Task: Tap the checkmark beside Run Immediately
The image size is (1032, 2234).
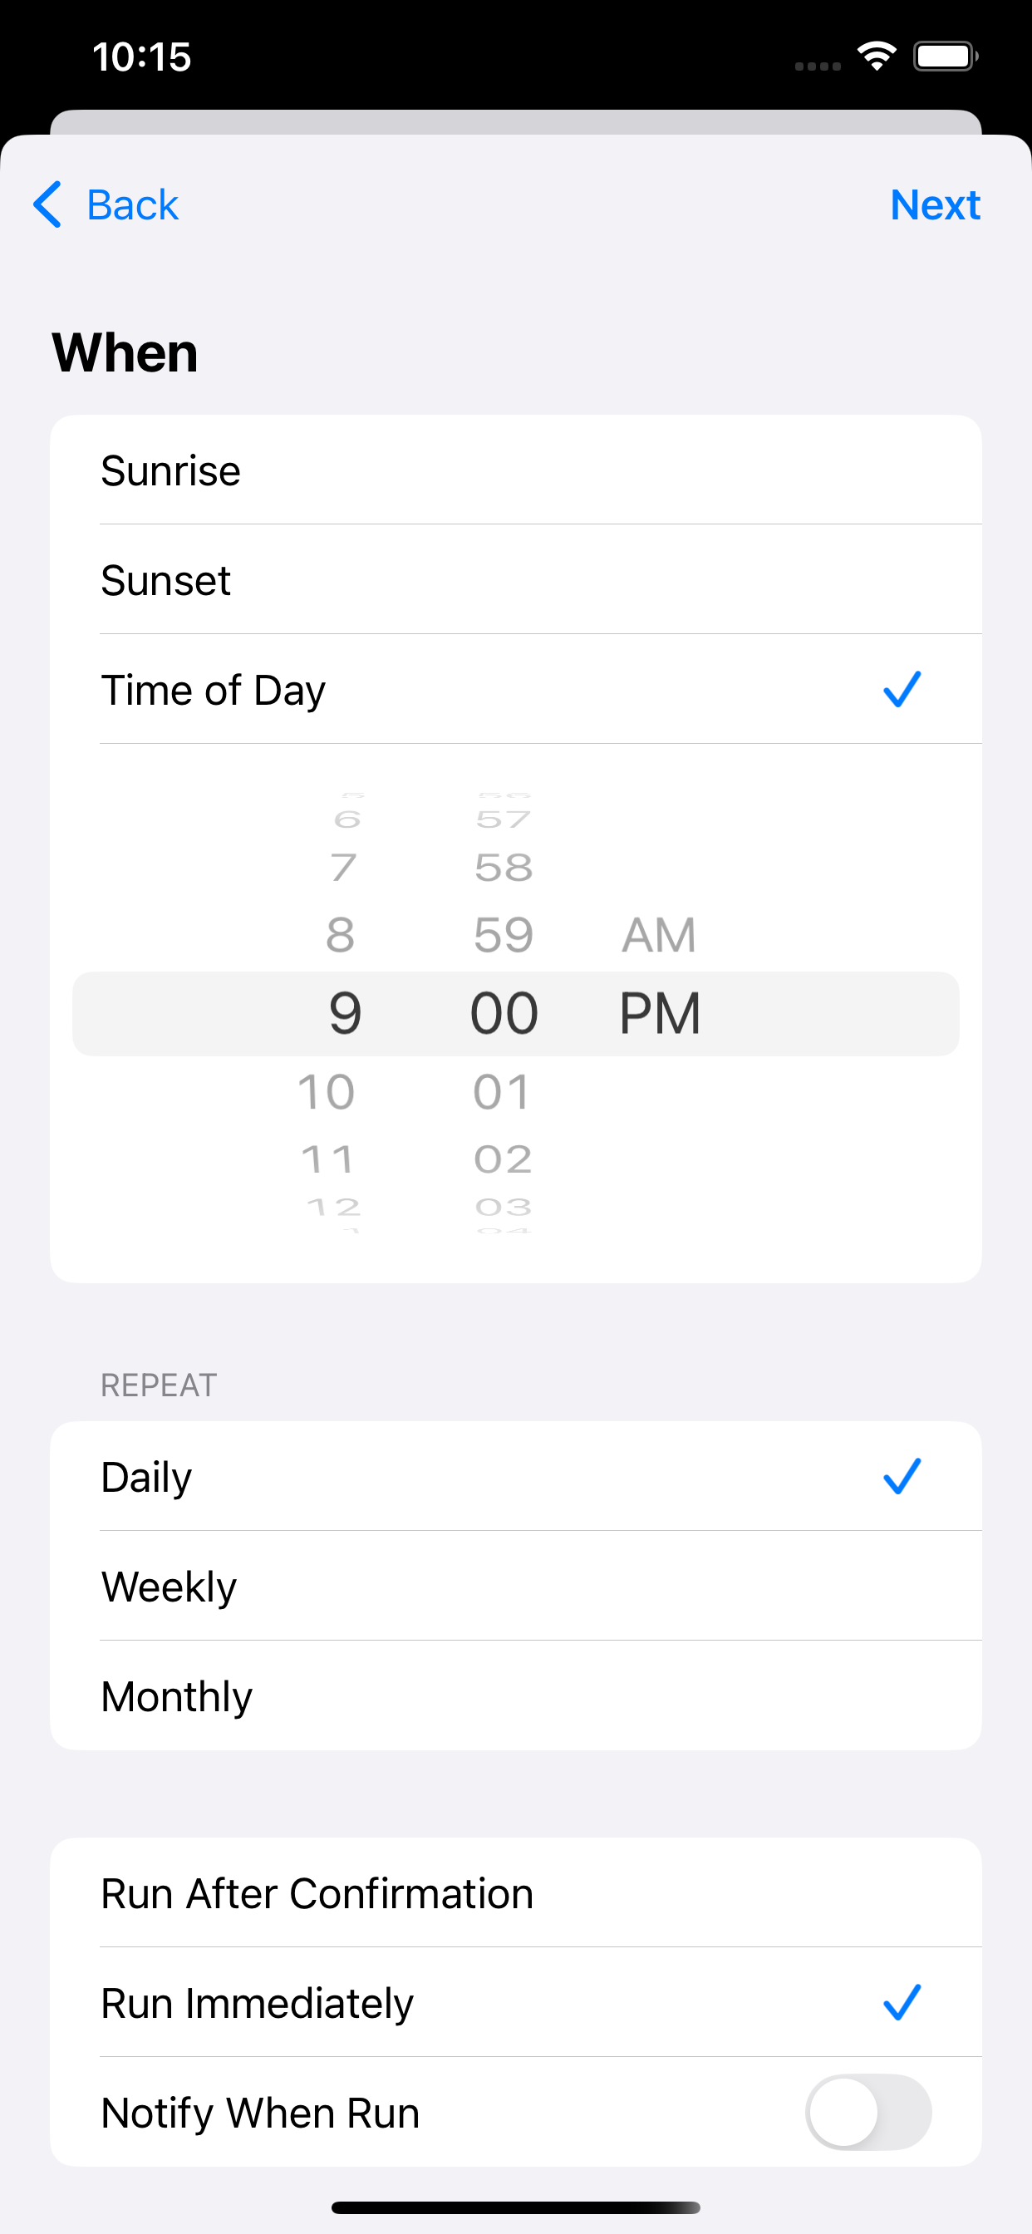Action: [x=901, y=2002]
